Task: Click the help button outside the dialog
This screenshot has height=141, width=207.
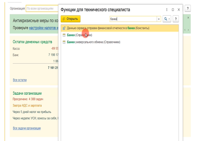Action: (188, 9)
